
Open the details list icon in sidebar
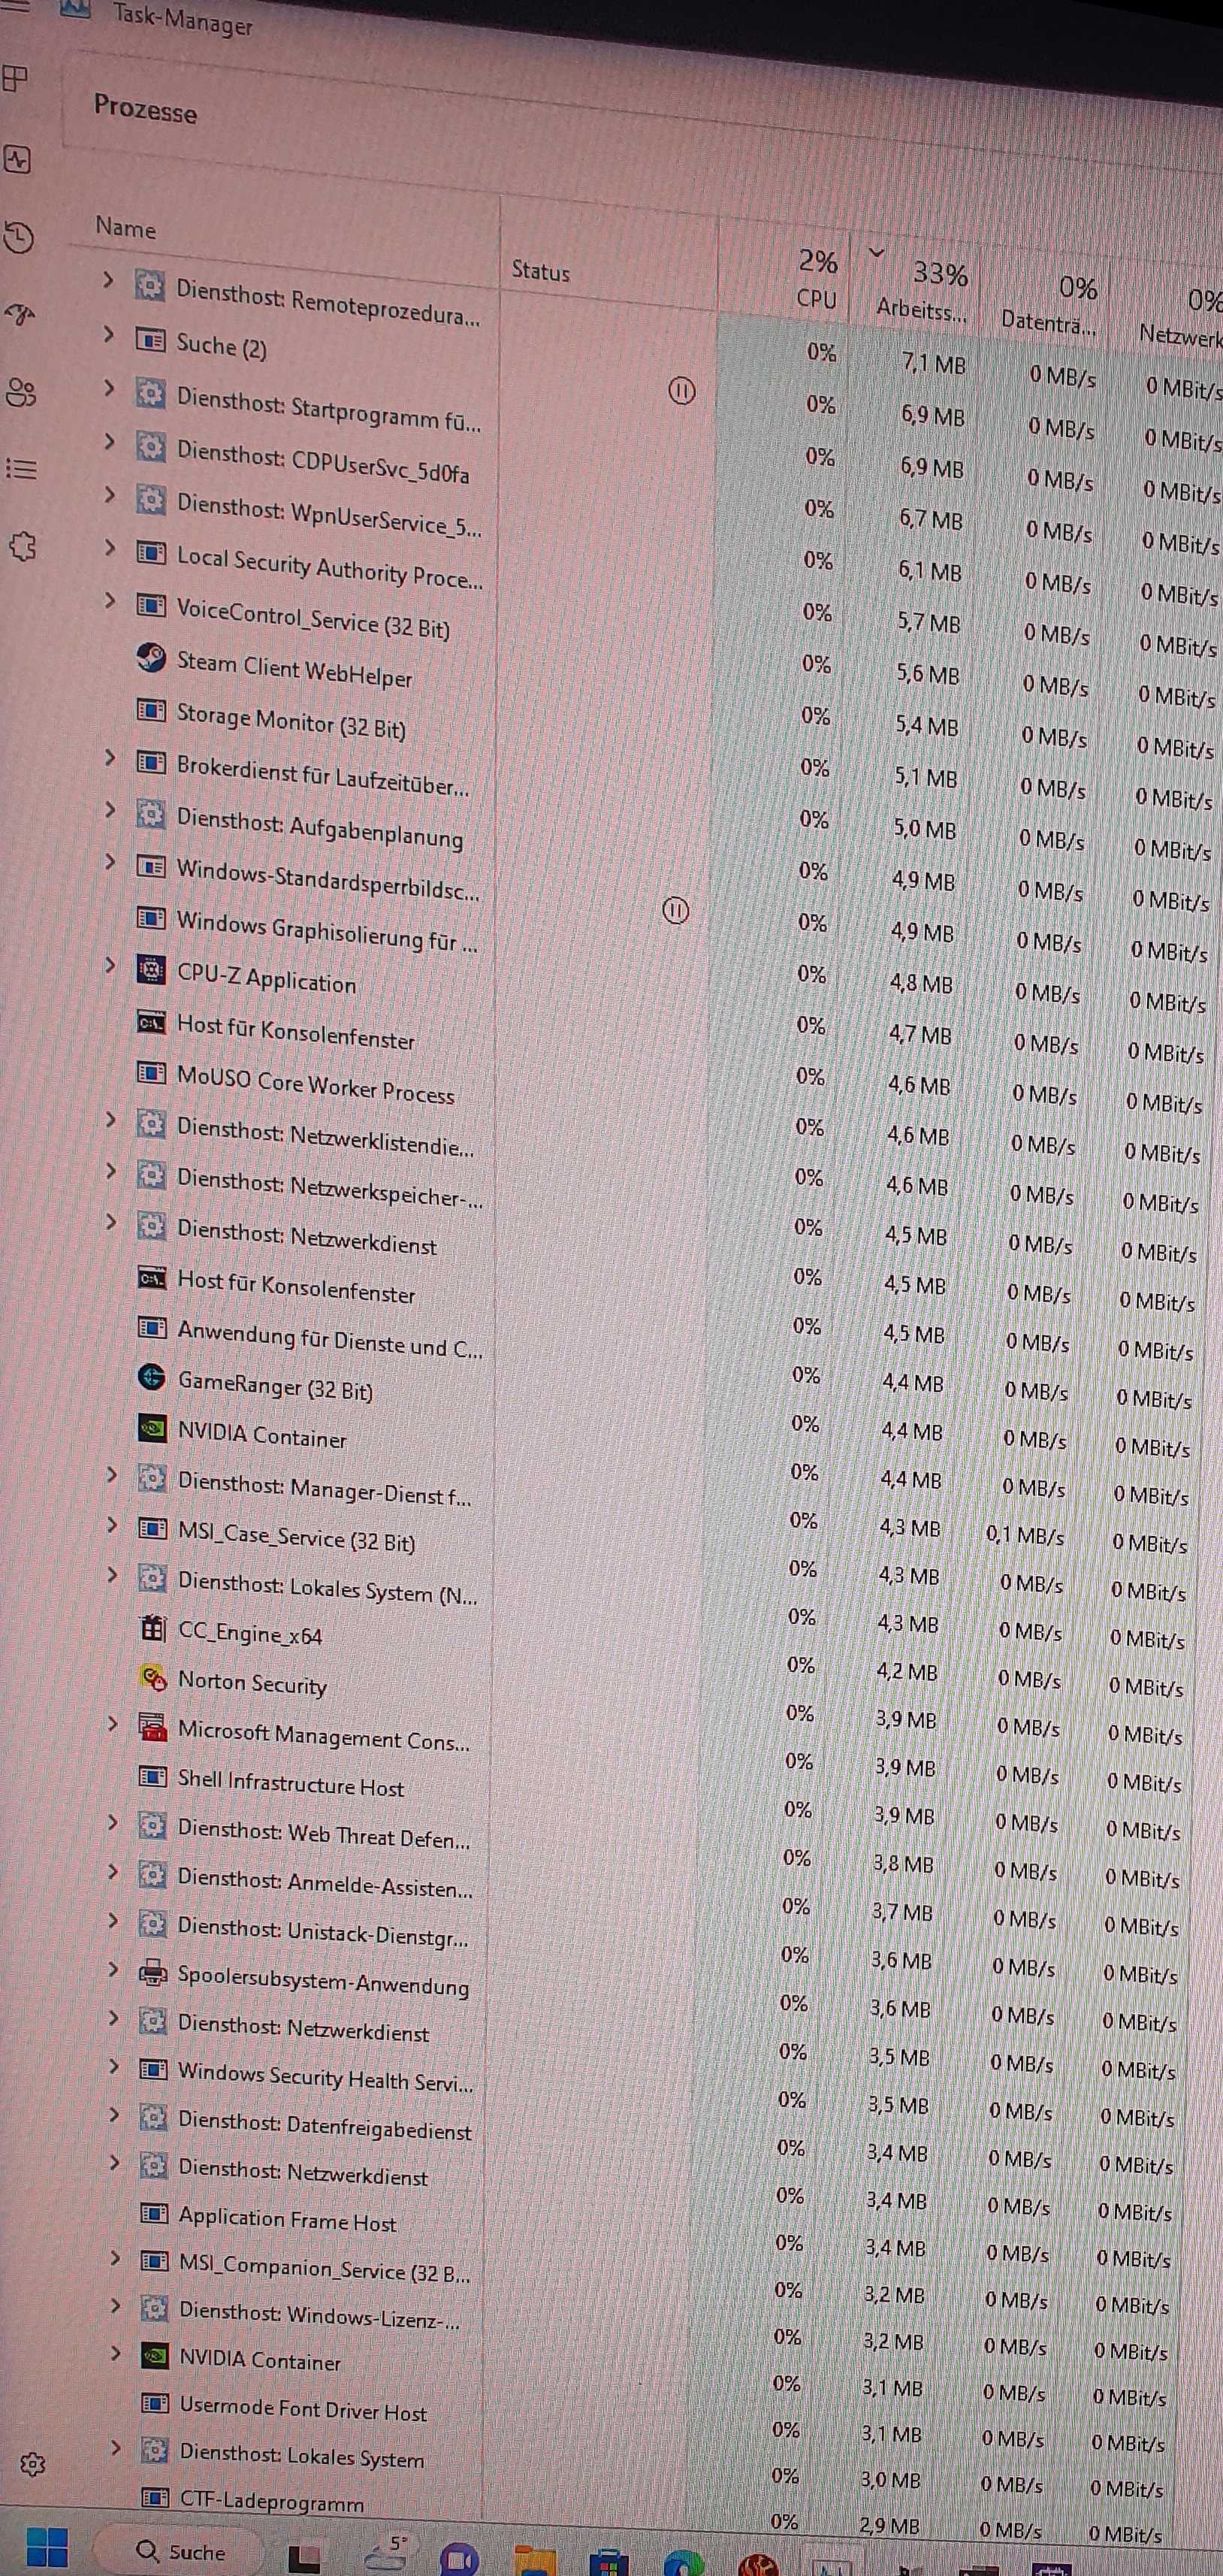coord(21,468)
